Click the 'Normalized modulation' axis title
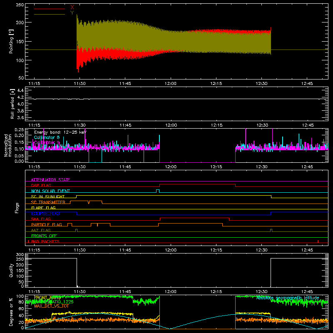The height and width of the screenshot is (333, 333). tap(8, 145)
